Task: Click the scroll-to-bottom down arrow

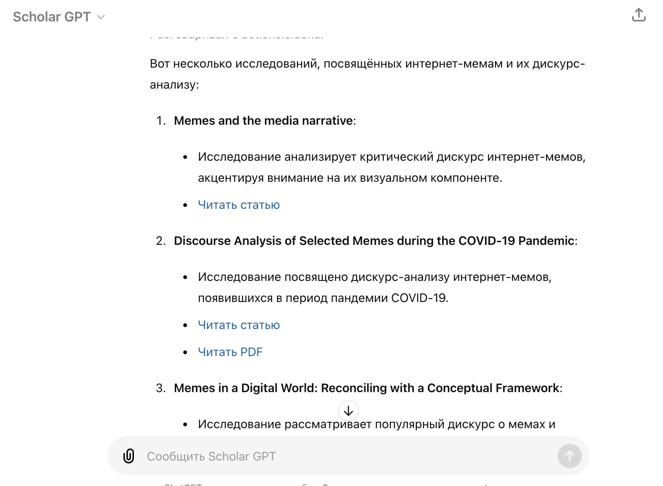Action: (x=348, y=411)
